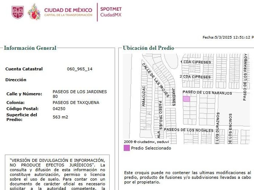Click the Predio Seleccionado legend label

pyautogui.click(x=151, y=148)
